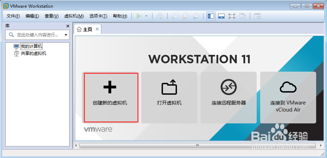Open the 编辑(E) menu

click(x=32, y=16)
